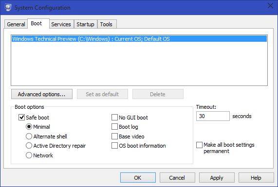Click the Cancel button

tap(177, 178)
